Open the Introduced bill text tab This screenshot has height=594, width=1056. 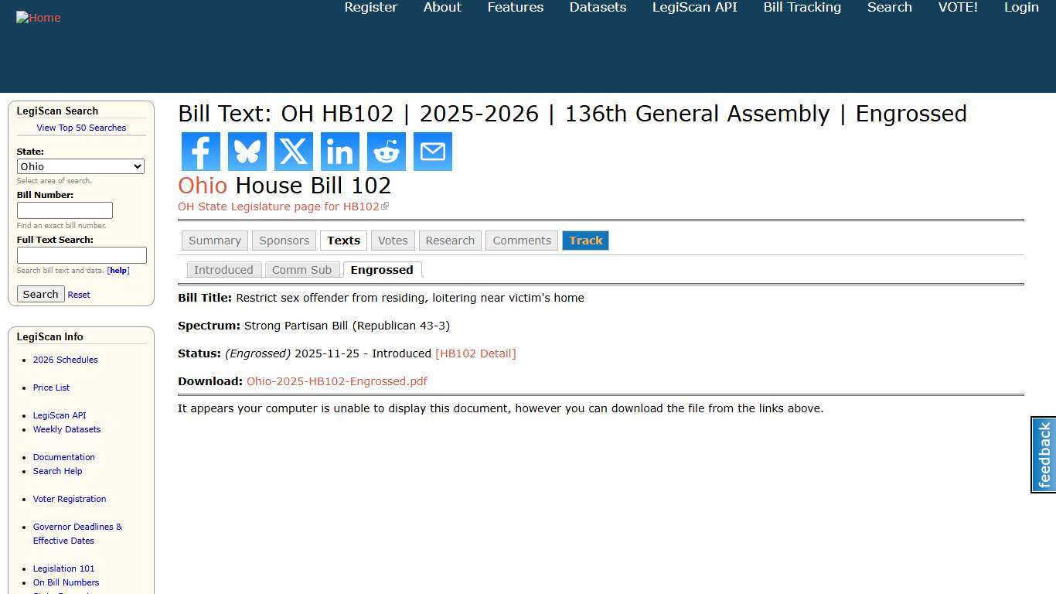[x=223, y=269]
